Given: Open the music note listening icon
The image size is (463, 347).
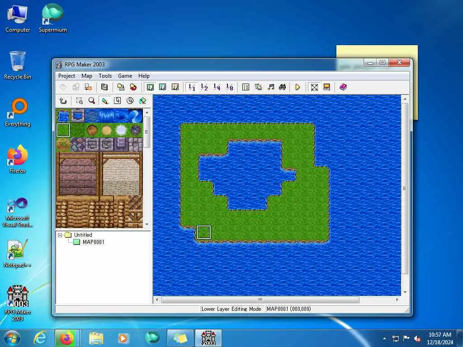Looking at the screenshot, I should click(270, 87).
